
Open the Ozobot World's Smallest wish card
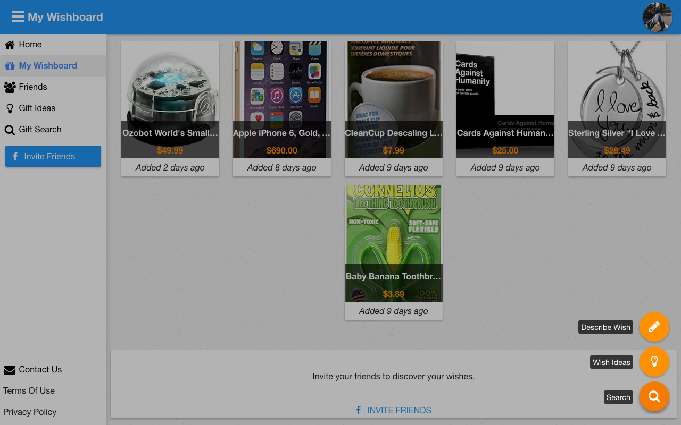(170, 109)
